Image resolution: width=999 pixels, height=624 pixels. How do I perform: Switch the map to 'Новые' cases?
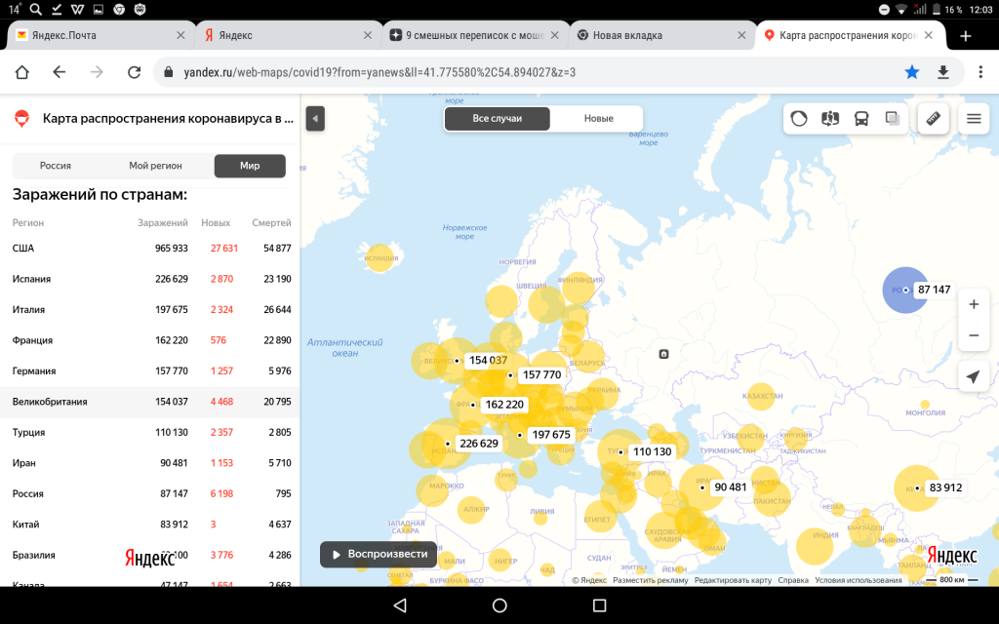(598, 118)
